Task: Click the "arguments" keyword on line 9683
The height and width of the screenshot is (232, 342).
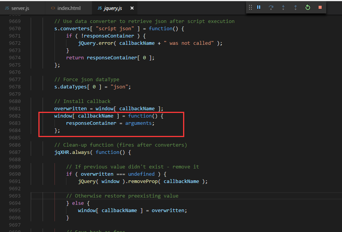Action: pos(138,123)
